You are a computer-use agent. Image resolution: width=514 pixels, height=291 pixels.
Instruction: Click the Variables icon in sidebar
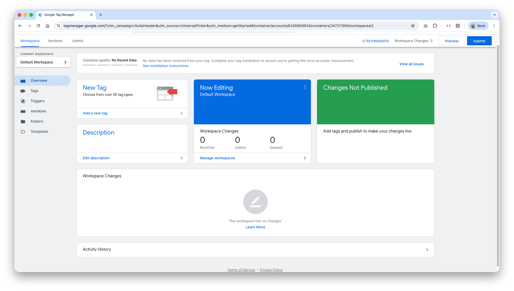23,111
